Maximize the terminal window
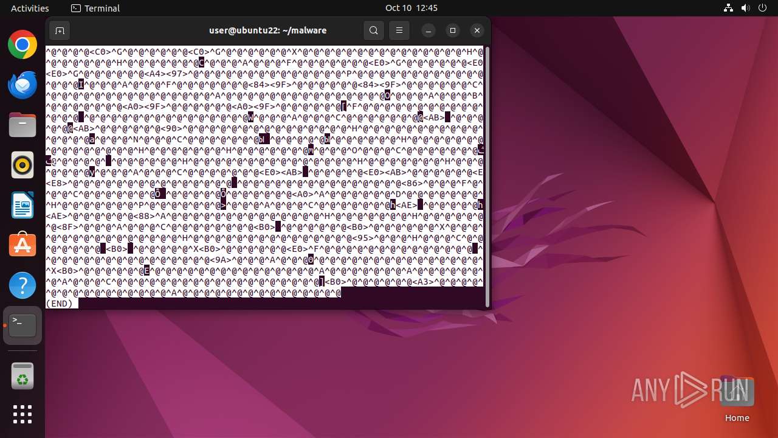 (x=453, y=30)
